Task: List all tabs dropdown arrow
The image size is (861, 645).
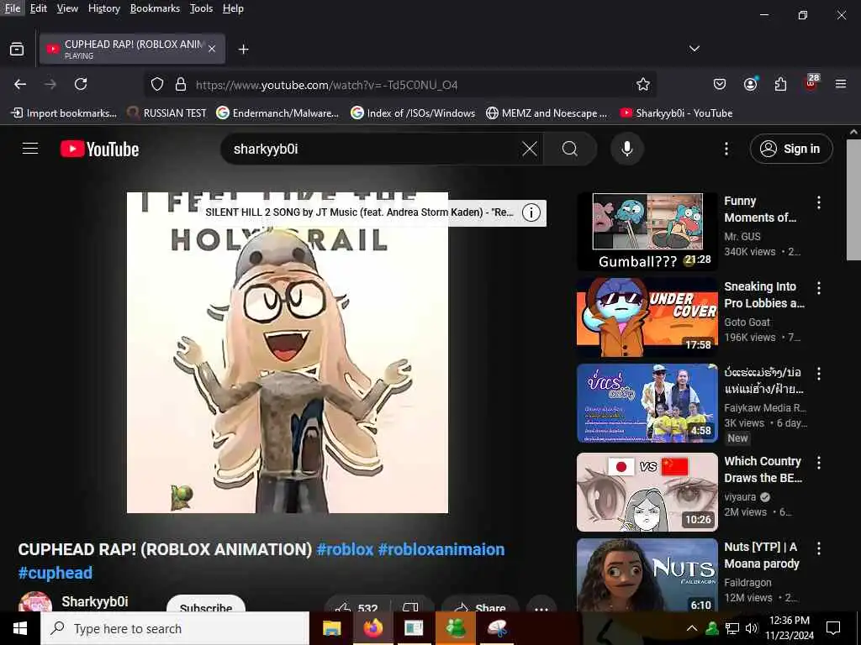Action: [694, 49]
